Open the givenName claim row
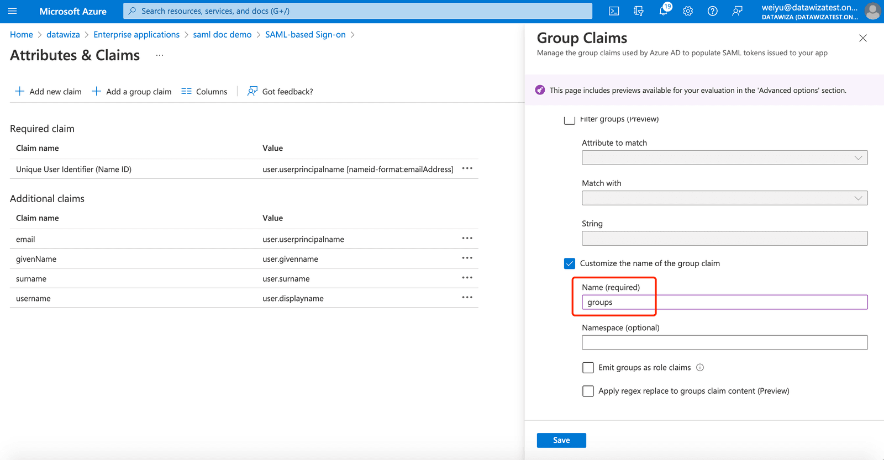 tap(244, 259)
